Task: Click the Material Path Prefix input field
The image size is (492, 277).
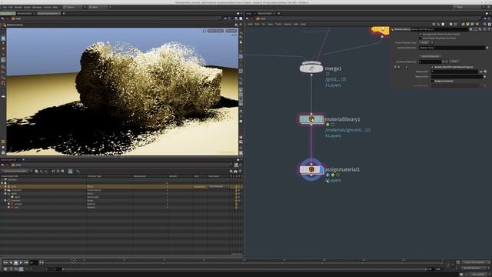Action: click(x=452, y=48)
